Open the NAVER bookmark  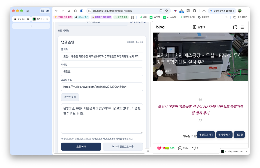pyautogui.click(x=155, y=17)
